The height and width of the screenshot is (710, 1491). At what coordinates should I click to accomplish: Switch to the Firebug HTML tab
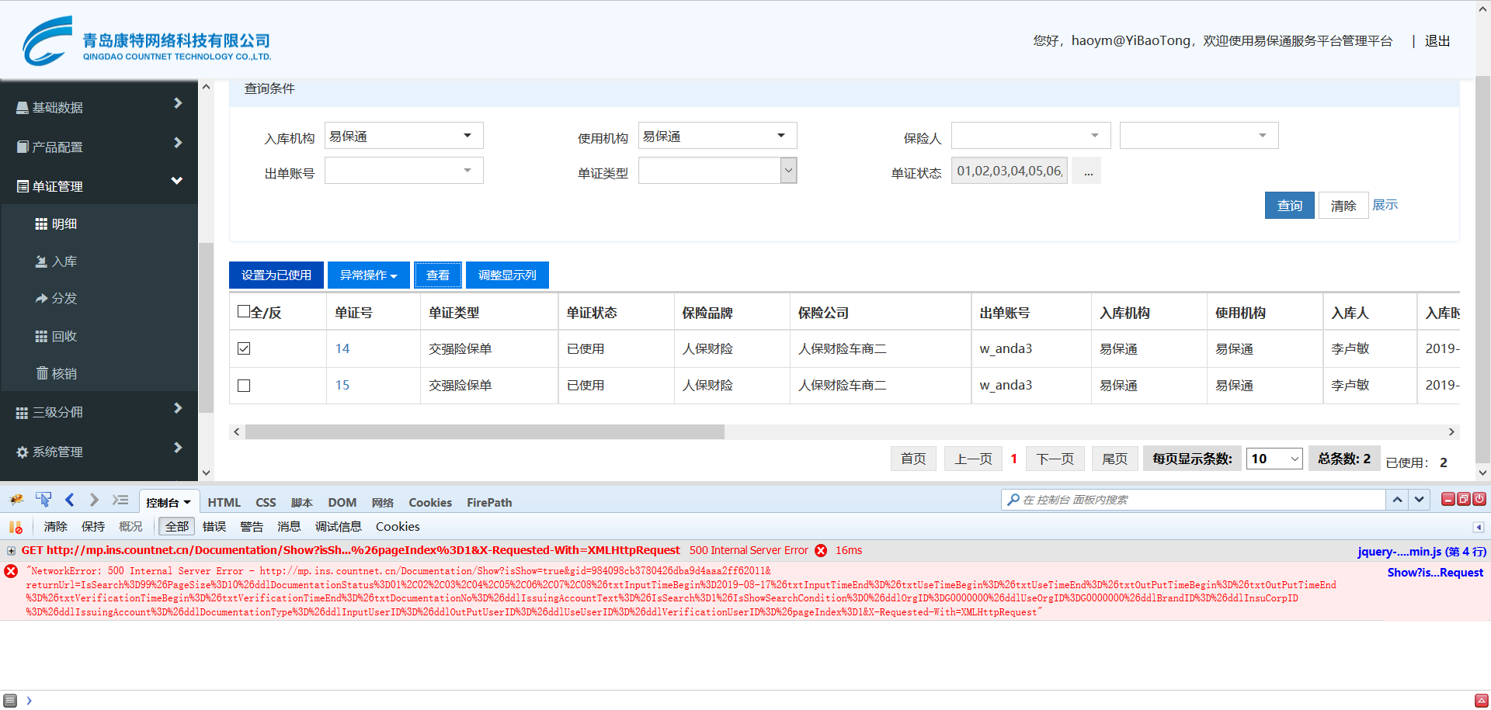point(224,503)
